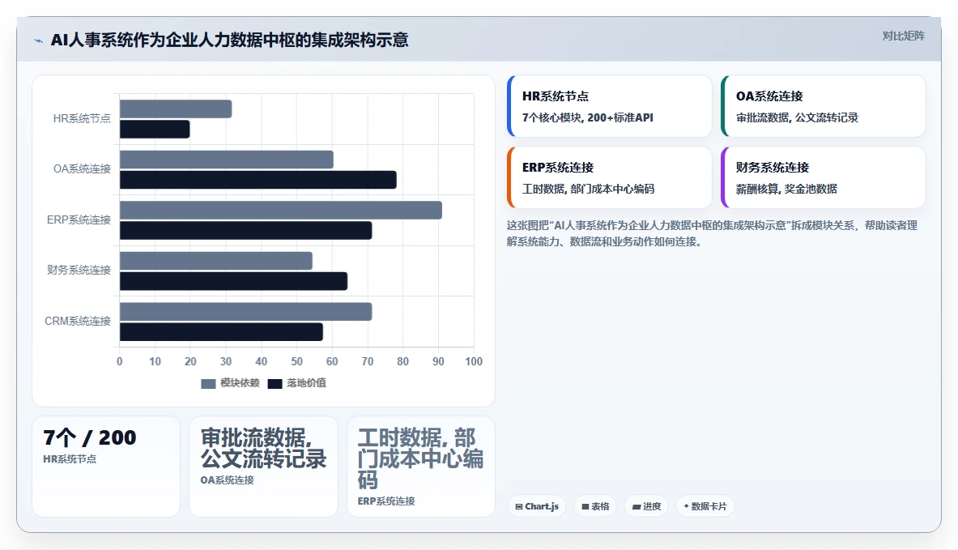958x550 pixels.
Task: Click the ERP系统连接 落地价值 dark bar
Action: tap(245, 230)
